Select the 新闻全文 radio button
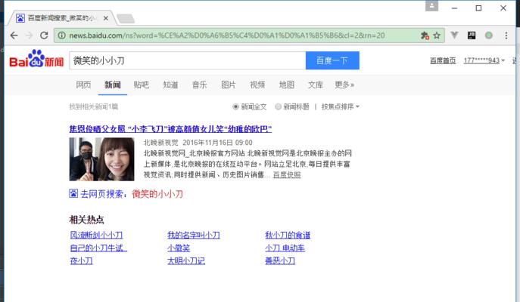The image size is (520, 302). (x=236, y=106)
